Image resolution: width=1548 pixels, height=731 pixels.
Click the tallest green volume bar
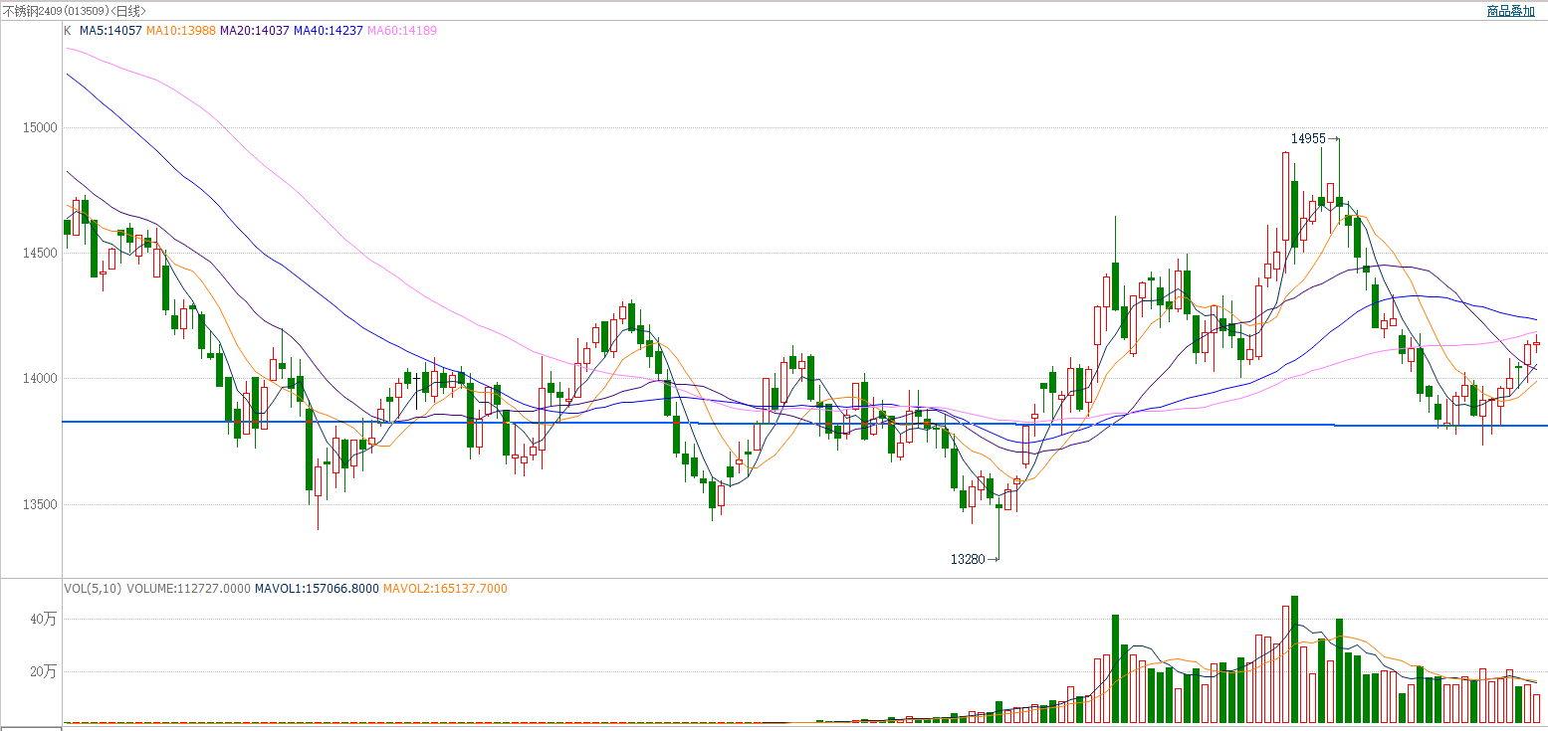(1294, 659)
